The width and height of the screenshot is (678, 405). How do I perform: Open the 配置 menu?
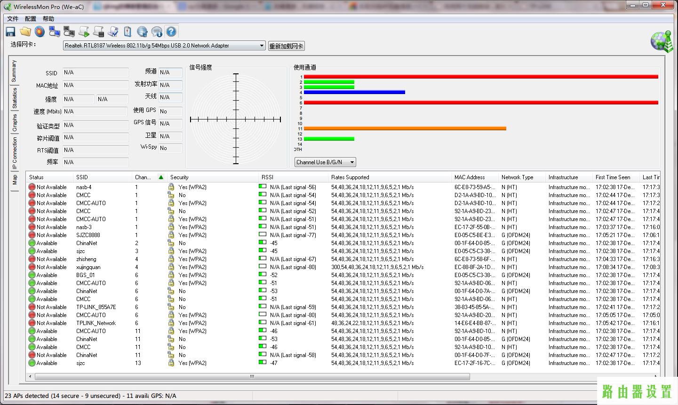[x=31, y=19]
